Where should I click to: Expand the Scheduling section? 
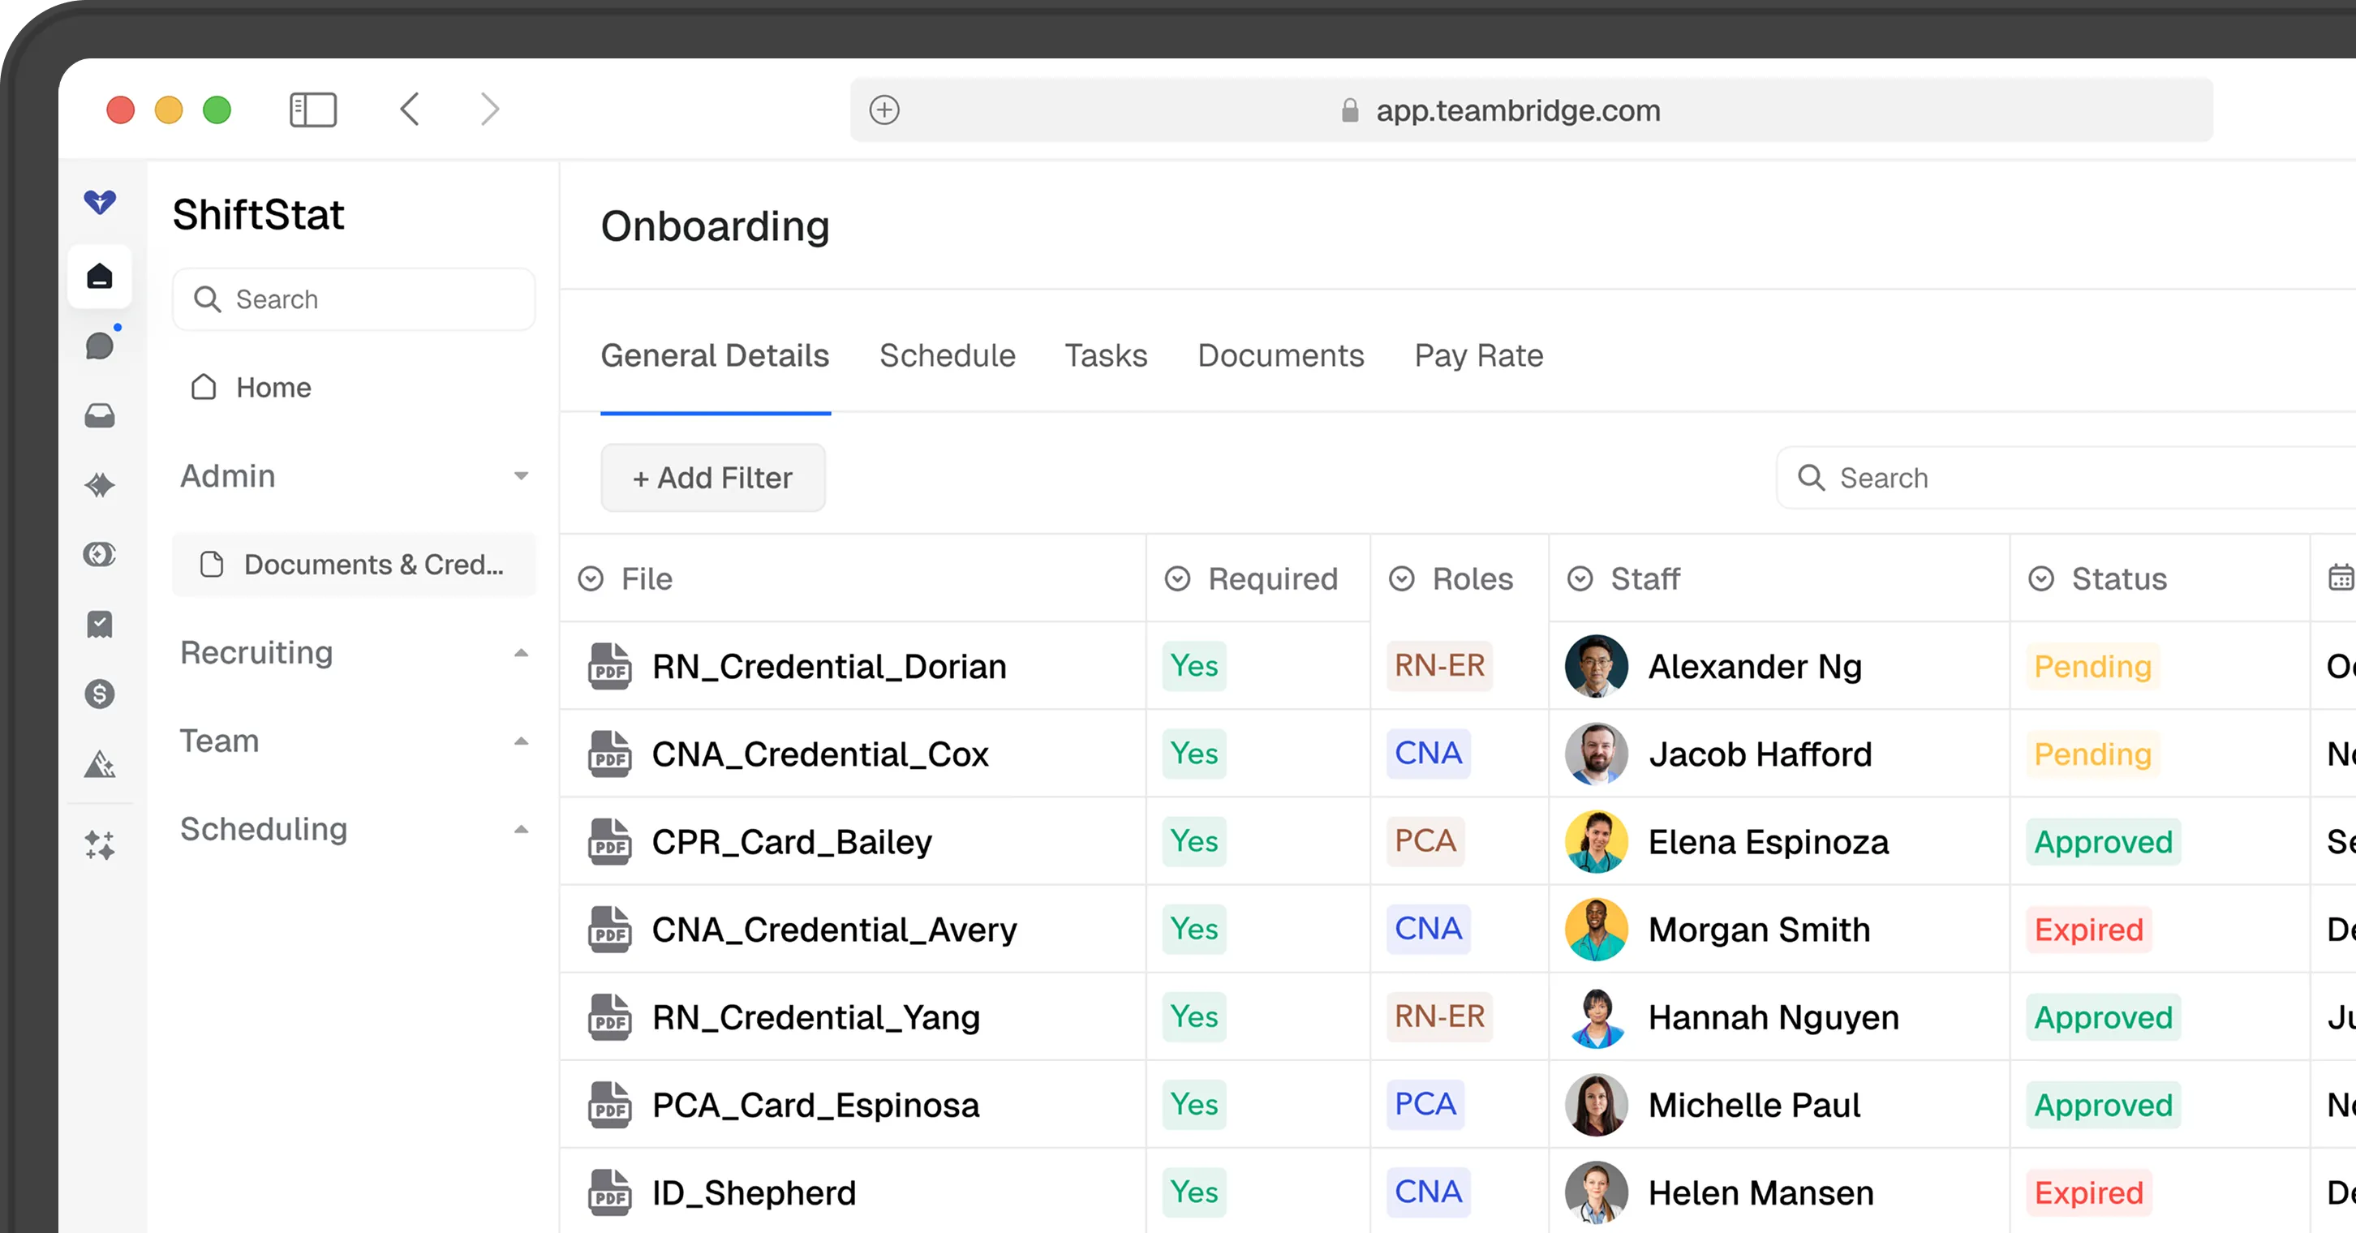click(520, 830)
